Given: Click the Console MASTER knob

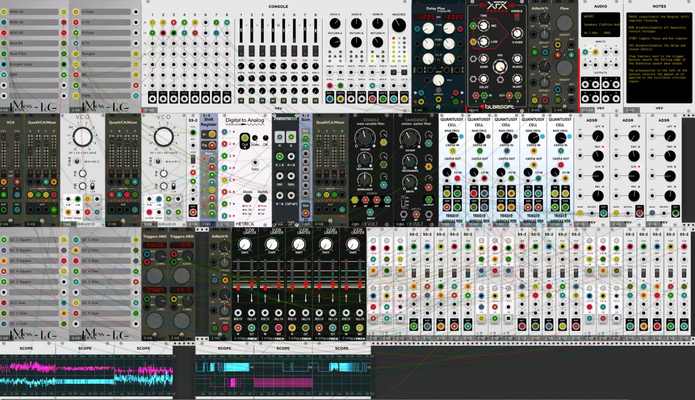Looking at the screenshot, I should (x=399, y=25).
